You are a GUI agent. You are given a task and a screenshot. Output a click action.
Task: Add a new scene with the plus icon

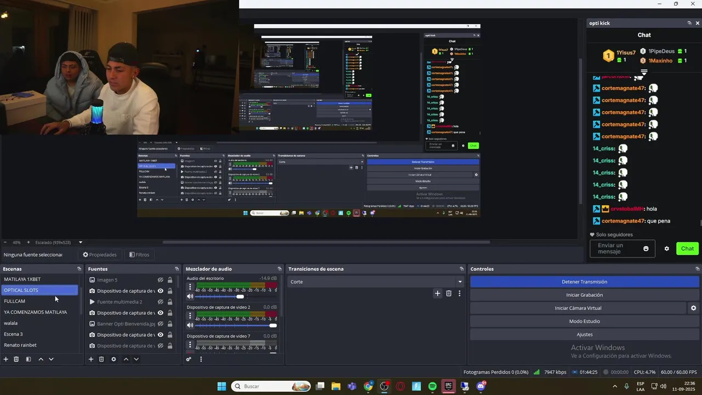[6, 359]
